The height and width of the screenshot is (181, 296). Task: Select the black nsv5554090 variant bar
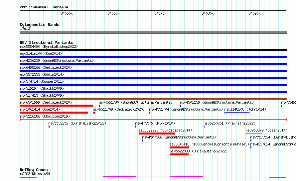(x=153, y=50)
